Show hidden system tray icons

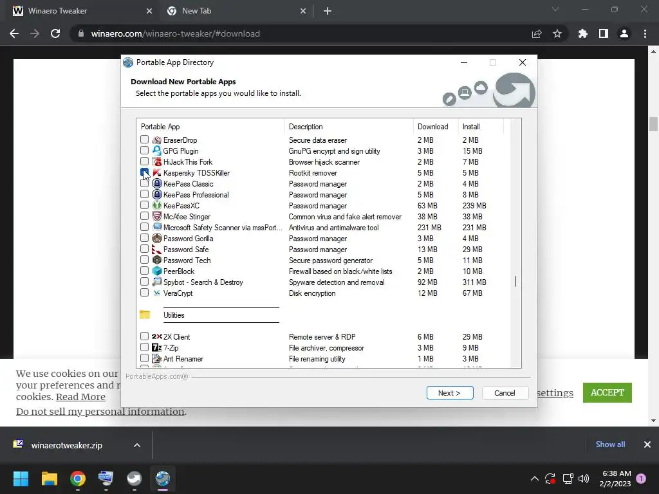pos(535,479)
